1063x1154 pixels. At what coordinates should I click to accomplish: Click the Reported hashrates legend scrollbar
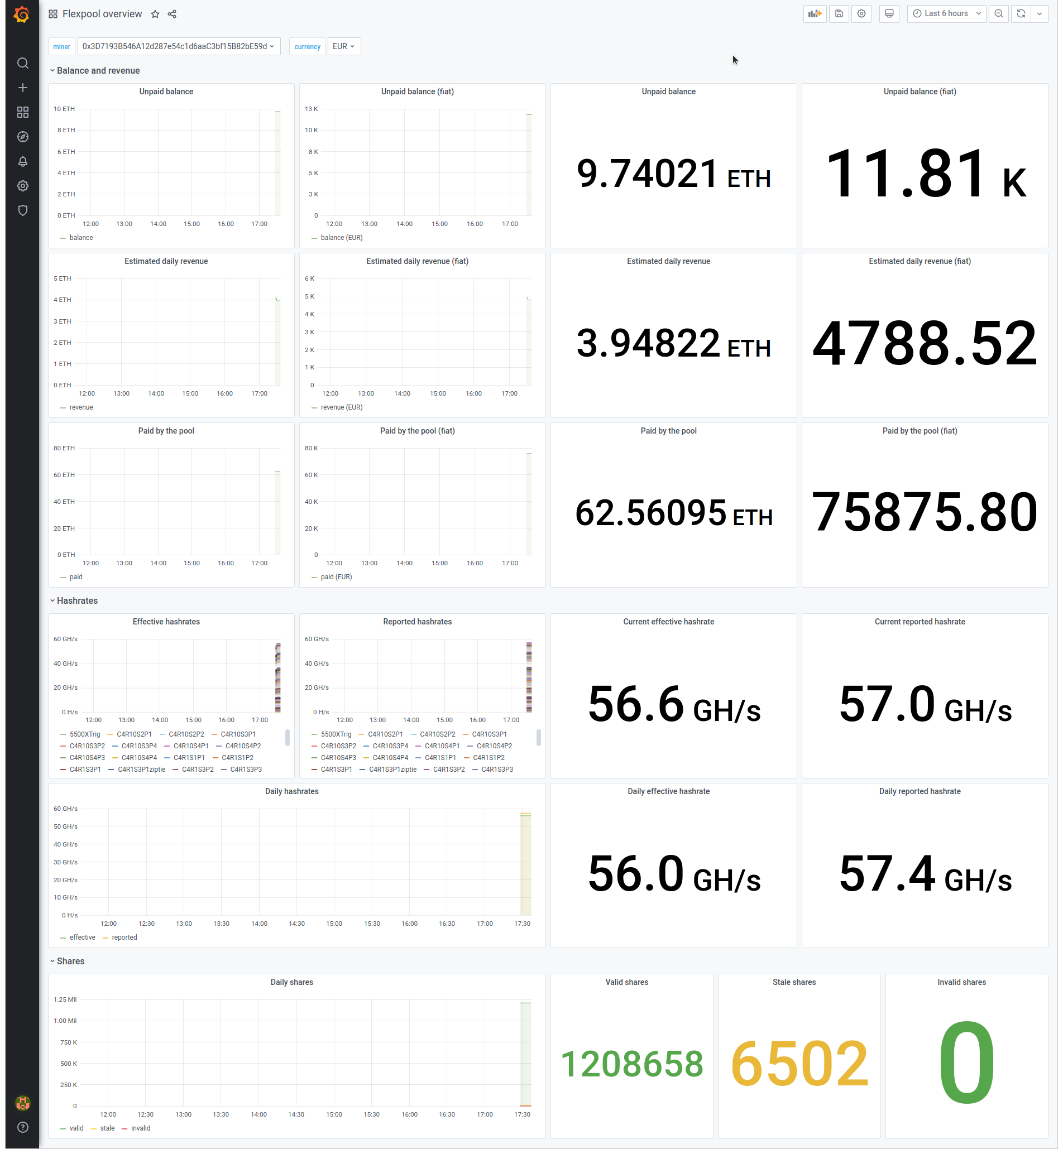tap(539, 738)
